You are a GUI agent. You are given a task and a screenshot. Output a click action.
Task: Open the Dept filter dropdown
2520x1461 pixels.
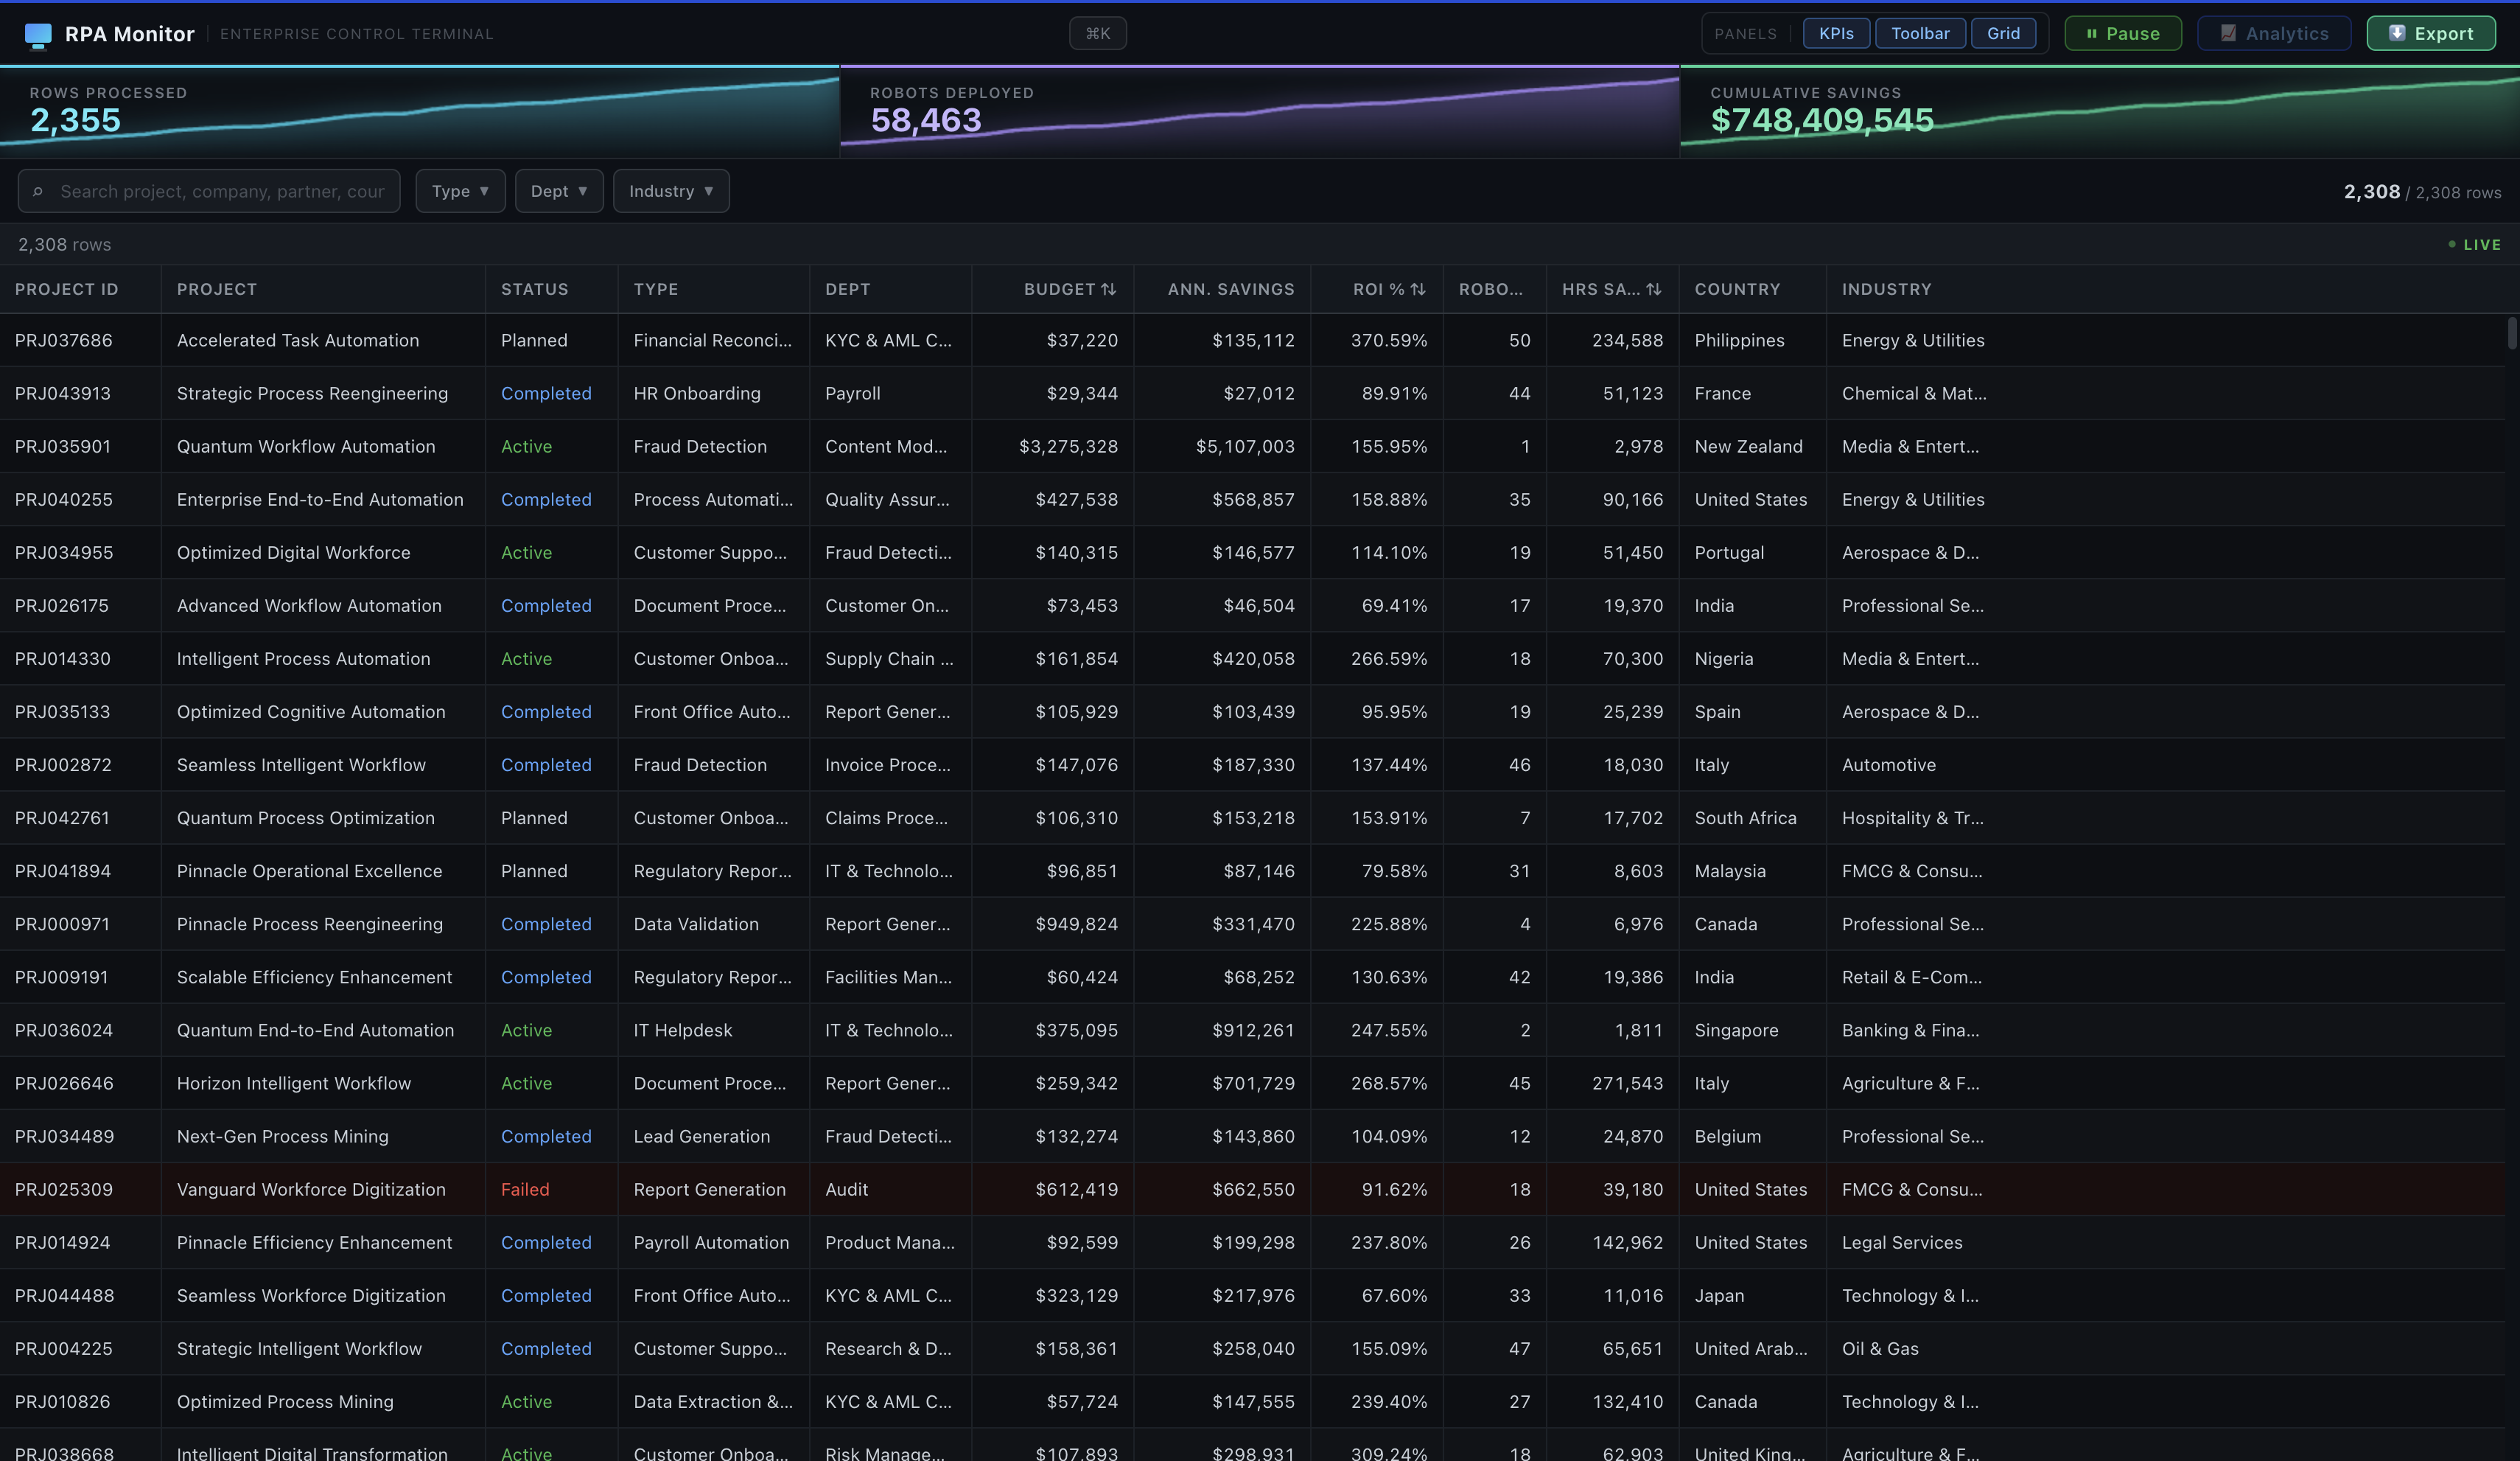click(559, 191)
